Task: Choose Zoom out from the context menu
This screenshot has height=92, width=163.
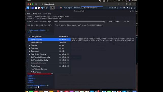Action: (x=49, y=48)
